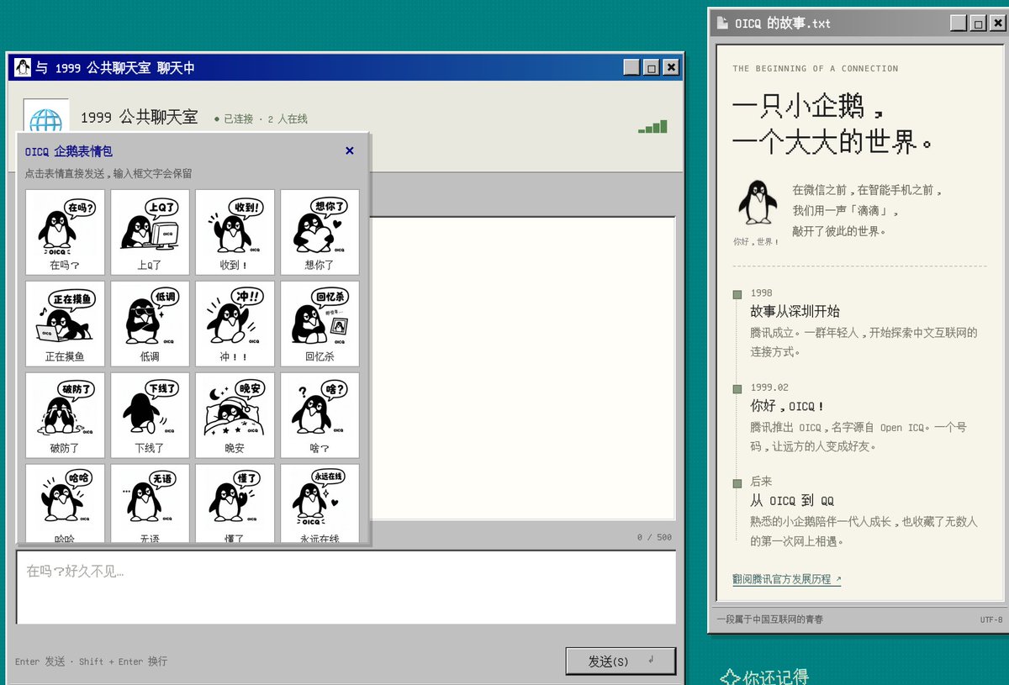The image size is (1009, 685).
Task: Send the 上Q了 penguin sticker
Action: click(150, 232)
